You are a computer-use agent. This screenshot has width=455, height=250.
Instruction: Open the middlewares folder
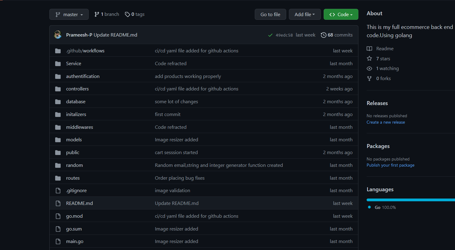tap(80, 127)
